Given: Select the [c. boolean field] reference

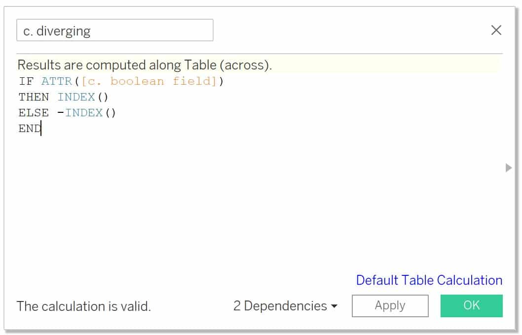Looking at the screenshot, I should pyautogui.click(x=149, y=81).
